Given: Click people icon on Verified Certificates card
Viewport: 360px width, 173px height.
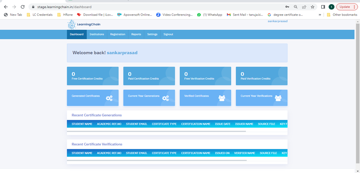Looking at the screenshot, I should pyautogui.click(x=222, y=98).
